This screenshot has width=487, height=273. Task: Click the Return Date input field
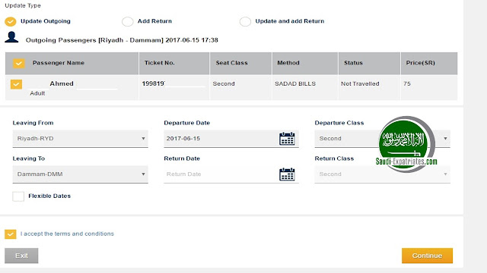pyautogui.click(x=221, y=174)
